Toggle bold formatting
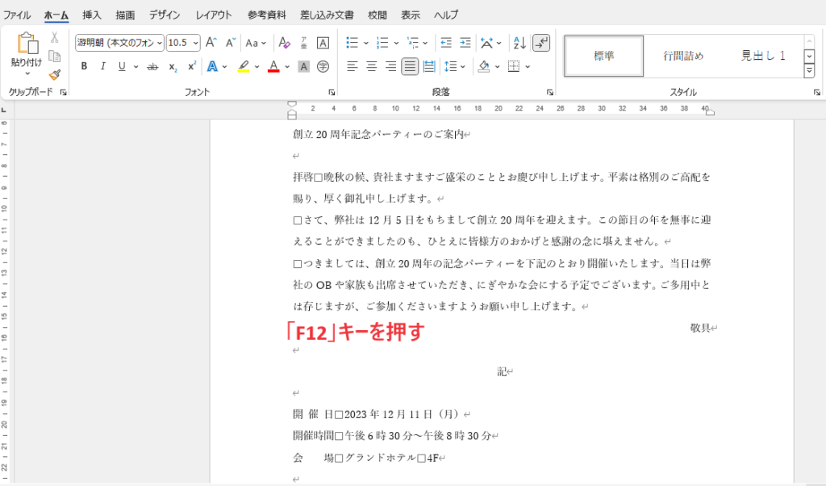The width and height of the screenshot is (826, 486). pos(84,67)
